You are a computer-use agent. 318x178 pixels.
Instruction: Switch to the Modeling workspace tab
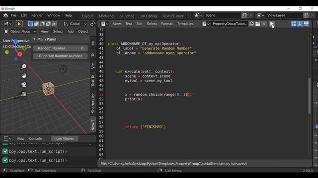tap(106, 16)
